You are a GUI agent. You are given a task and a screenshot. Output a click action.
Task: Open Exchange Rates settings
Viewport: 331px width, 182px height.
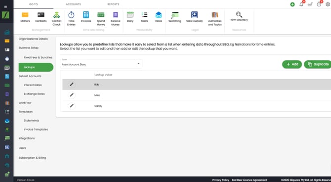point(34,94)
